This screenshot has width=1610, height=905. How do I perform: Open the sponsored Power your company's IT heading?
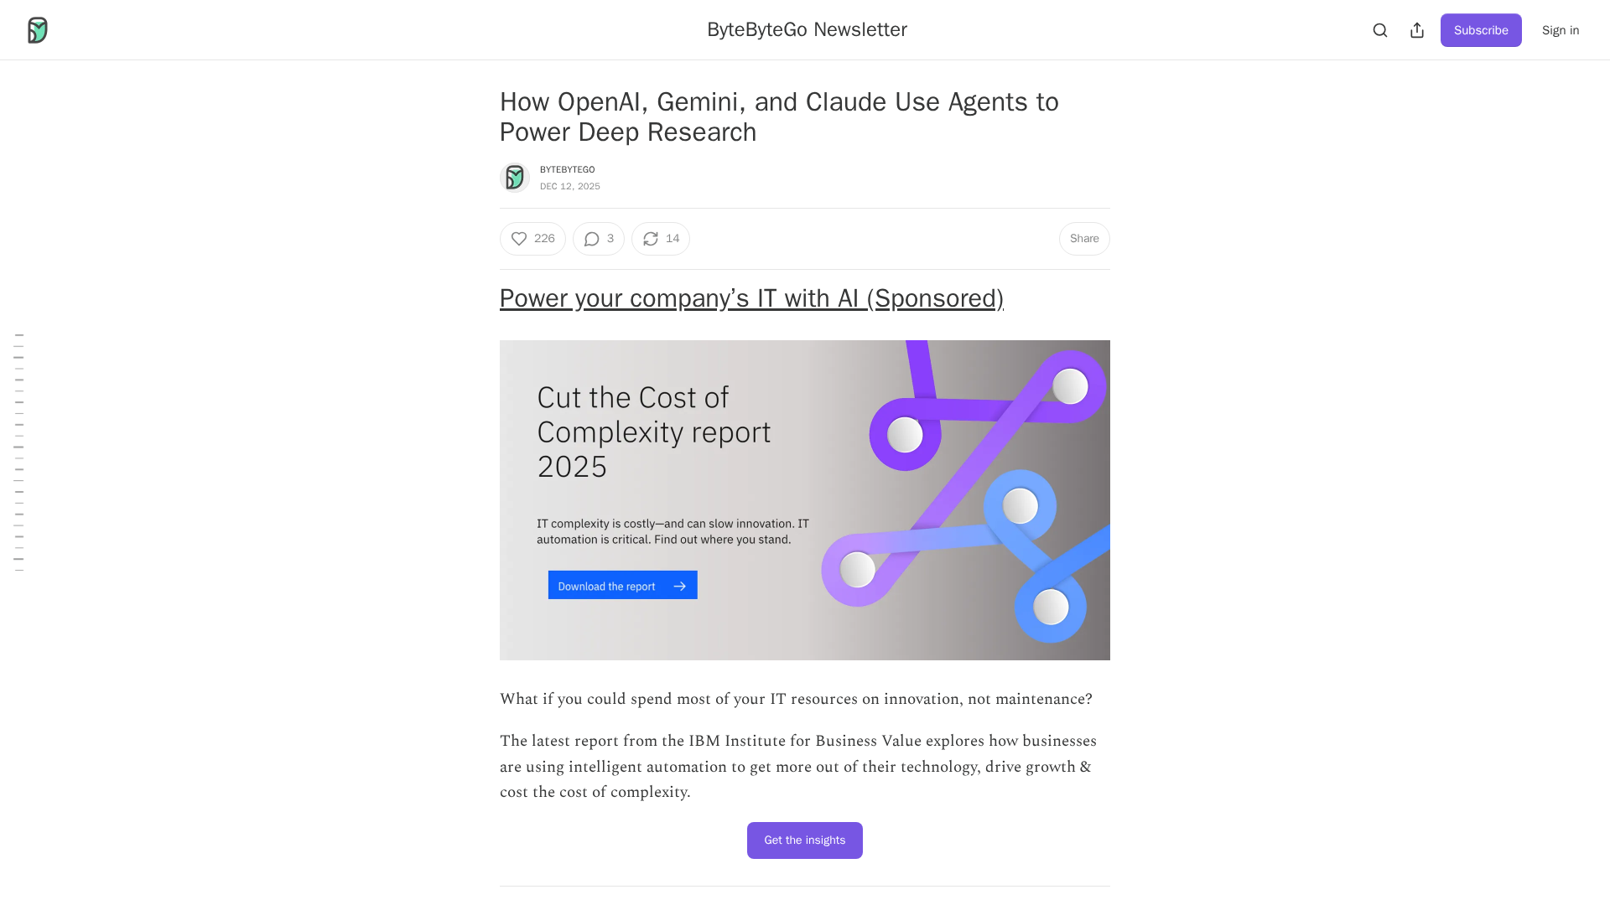pyautogui.click(x=751, y=298)
